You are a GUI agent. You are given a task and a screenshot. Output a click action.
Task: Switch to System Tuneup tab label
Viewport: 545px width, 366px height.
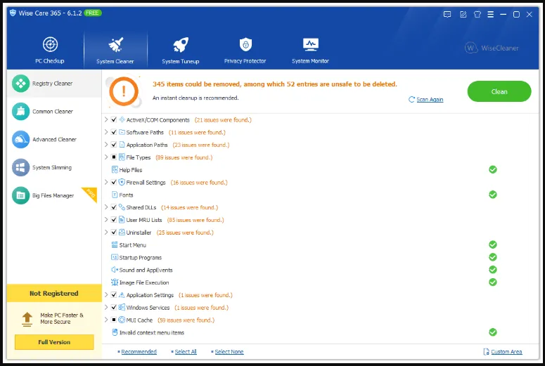(181, 61)
